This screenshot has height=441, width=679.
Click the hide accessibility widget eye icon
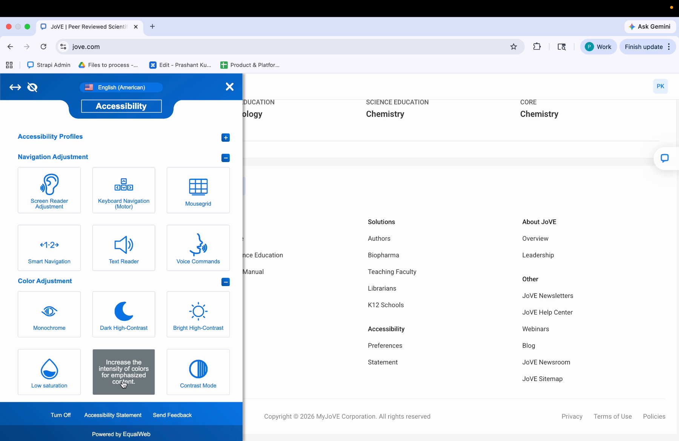click(32, 87)
